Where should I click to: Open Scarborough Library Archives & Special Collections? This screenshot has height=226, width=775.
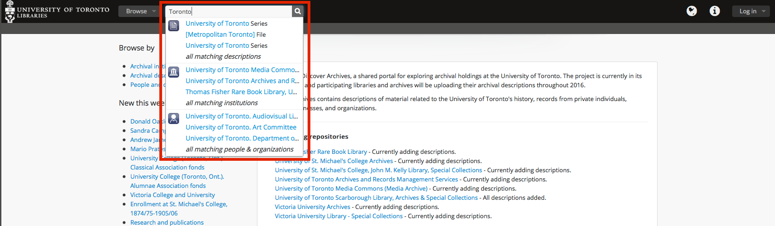click(x=376, y=198)
